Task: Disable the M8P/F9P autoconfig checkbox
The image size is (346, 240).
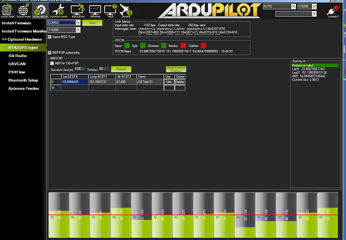Action: click(49, 52)
